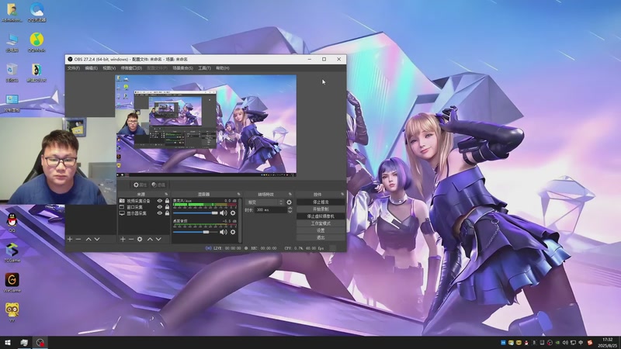Image resolution: width=621 pixels, height=349 pixels.
Task: Mute the Mic/Aux speaker icon
Action: tap(224, 213)
